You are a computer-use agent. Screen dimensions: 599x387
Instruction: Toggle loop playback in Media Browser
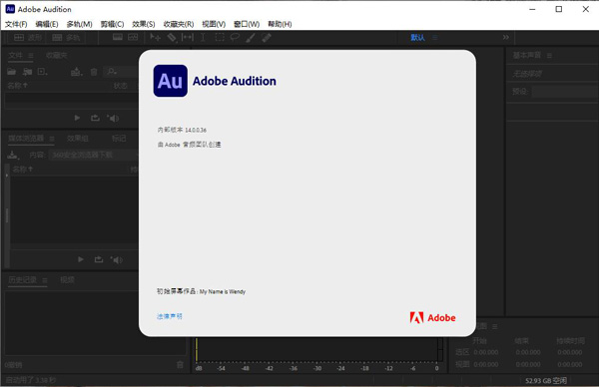(x=99, y=259)
